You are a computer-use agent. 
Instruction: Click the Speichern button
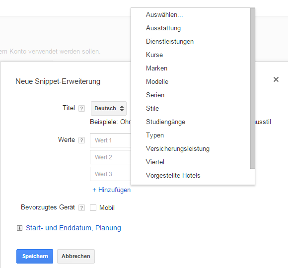coord(35,256)
